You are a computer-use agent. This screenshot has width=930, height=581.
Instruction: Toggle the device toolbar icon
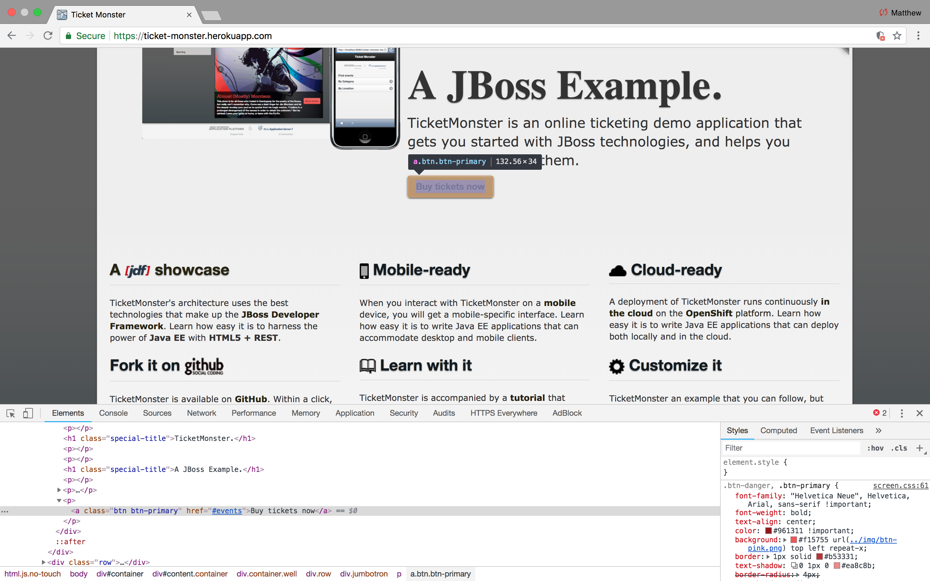28,413
